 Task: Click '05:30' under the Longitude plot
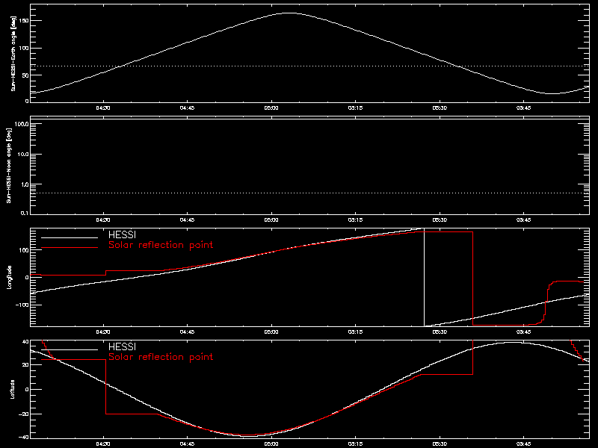pyautogui.click(x=440, y=332)
